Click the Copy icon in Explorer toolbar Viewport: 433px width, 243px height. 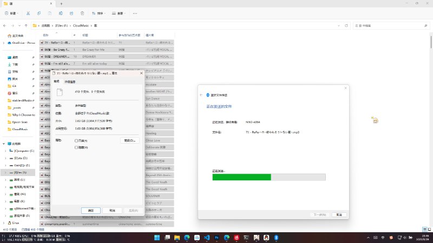tap(39, 13)
